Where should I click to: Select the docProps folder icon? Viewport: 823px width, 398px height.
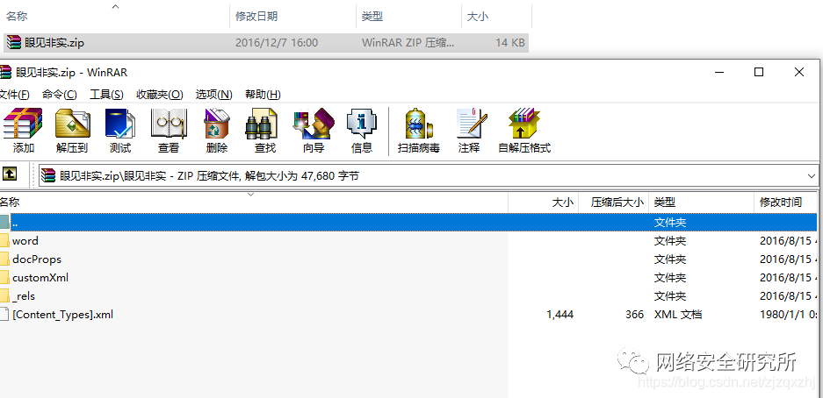click(4, 259)
